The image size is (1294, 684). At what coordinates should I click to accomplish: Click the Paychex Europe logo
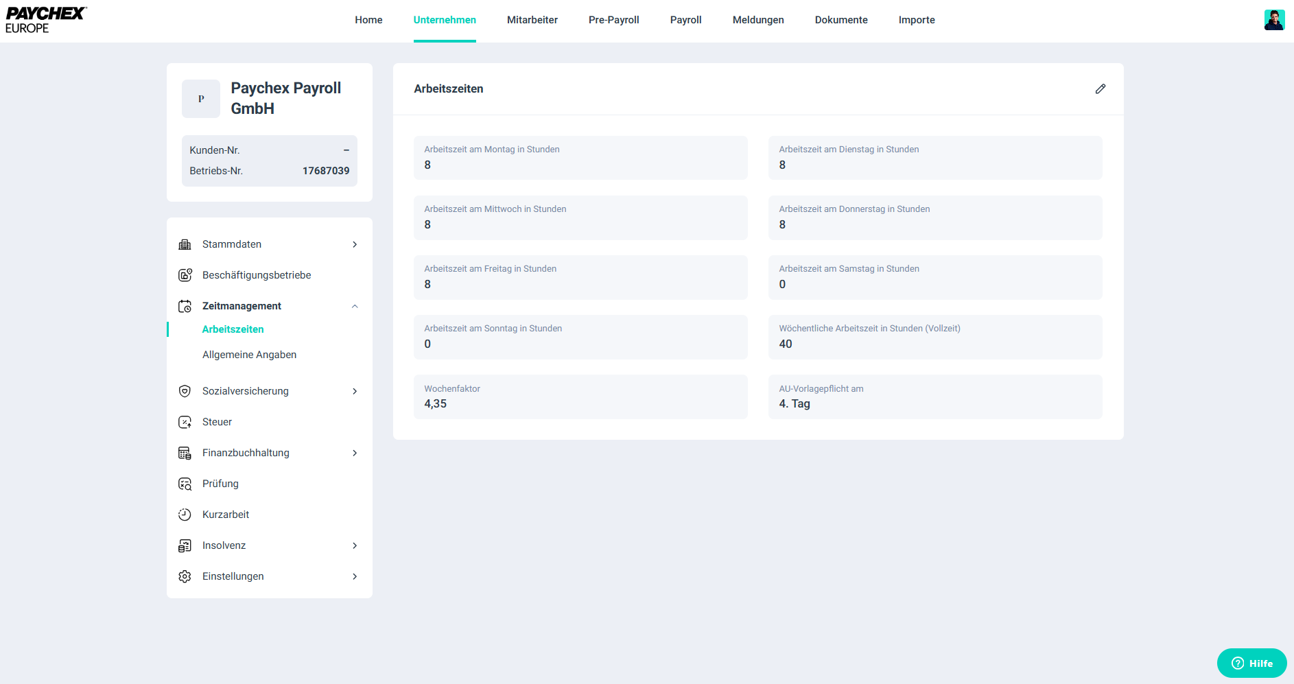click(x=45, y=20)
